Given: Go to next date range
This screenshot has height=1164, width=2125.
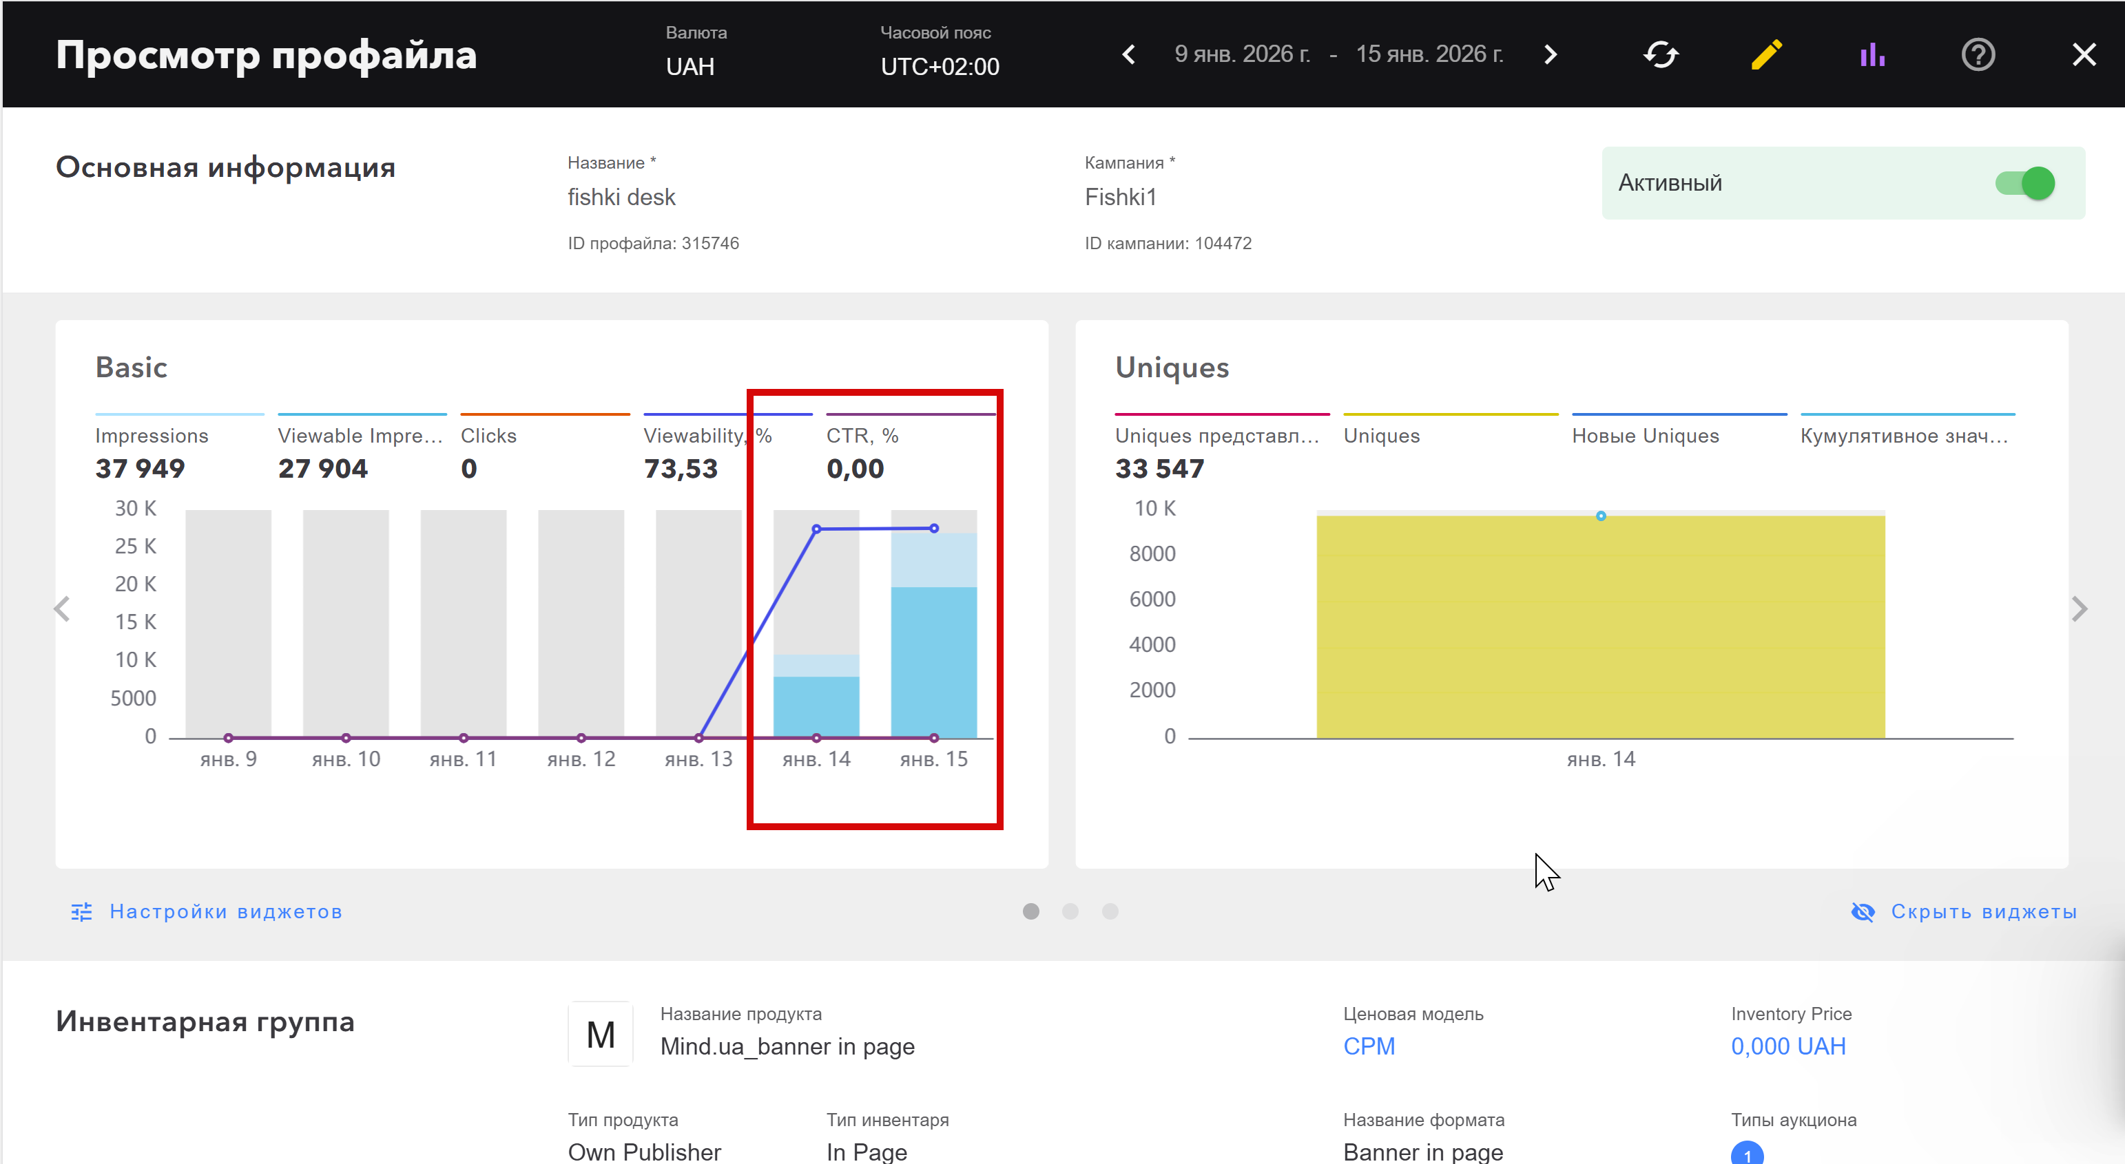Looking at the screenshot, I should click(x=1551, y=54).
